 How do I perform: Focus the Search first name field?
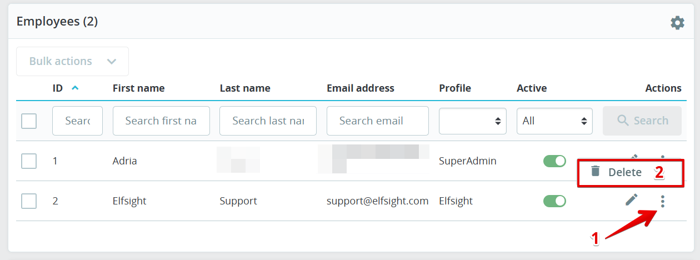[x=161, y=121]
